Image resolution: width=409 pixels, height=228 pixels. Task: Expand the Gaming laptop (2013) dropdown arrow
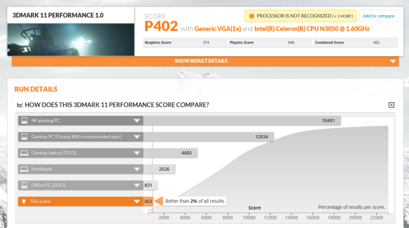tap(137, 153)
